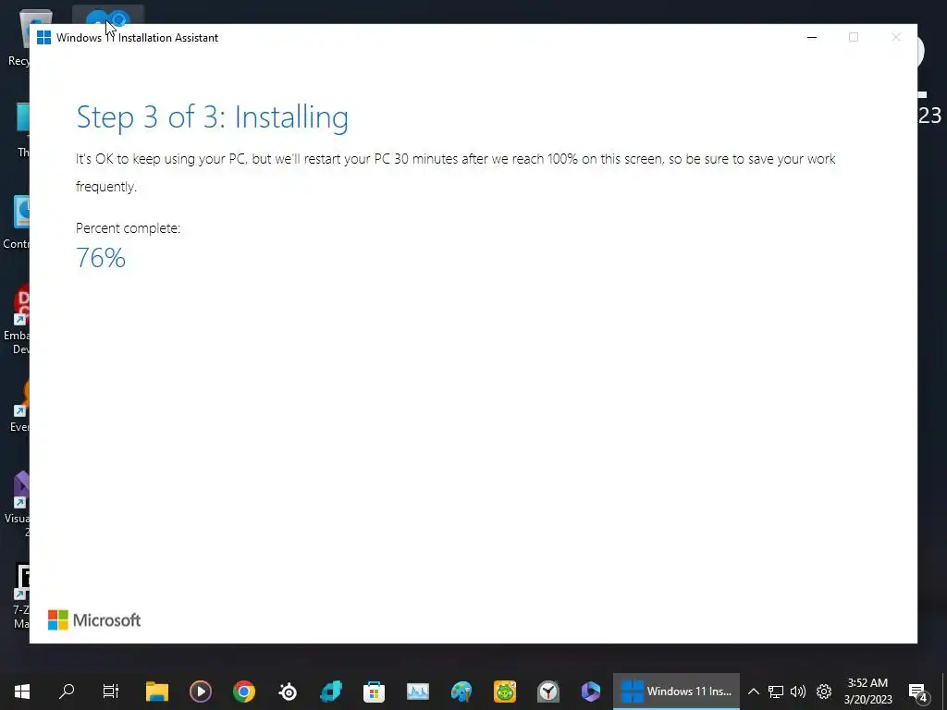Click the Installation Assistant title bar logo
This screenshot has width=947, height=710.
(43, 37)
